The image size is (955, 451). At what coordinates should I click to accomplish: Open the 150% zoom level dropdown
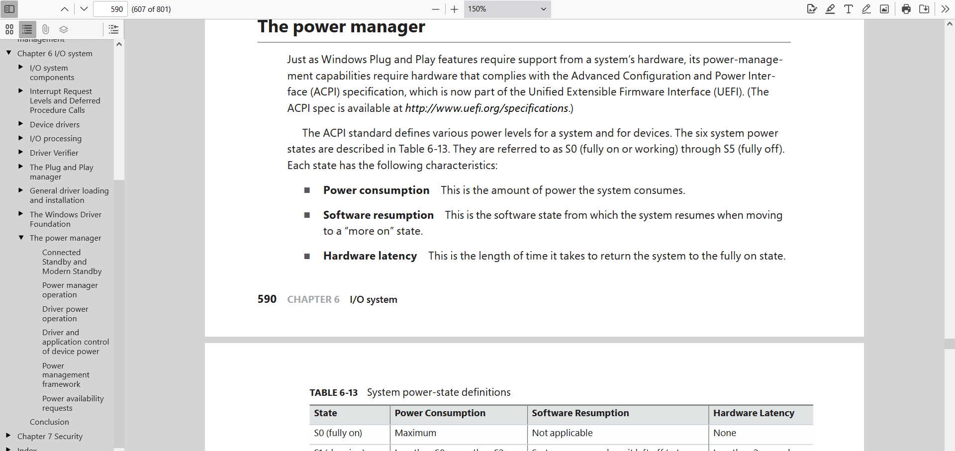click(507, 9)
